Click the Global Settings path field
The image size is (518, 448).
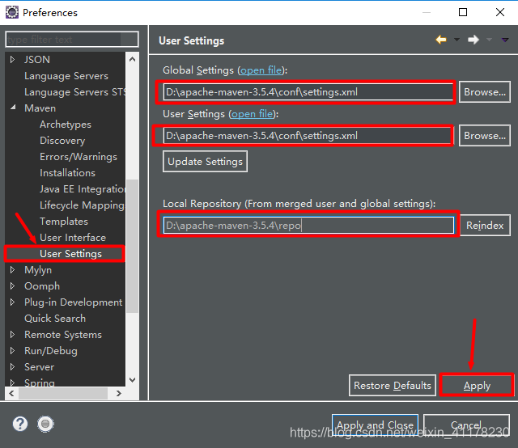tap(308, 92)
